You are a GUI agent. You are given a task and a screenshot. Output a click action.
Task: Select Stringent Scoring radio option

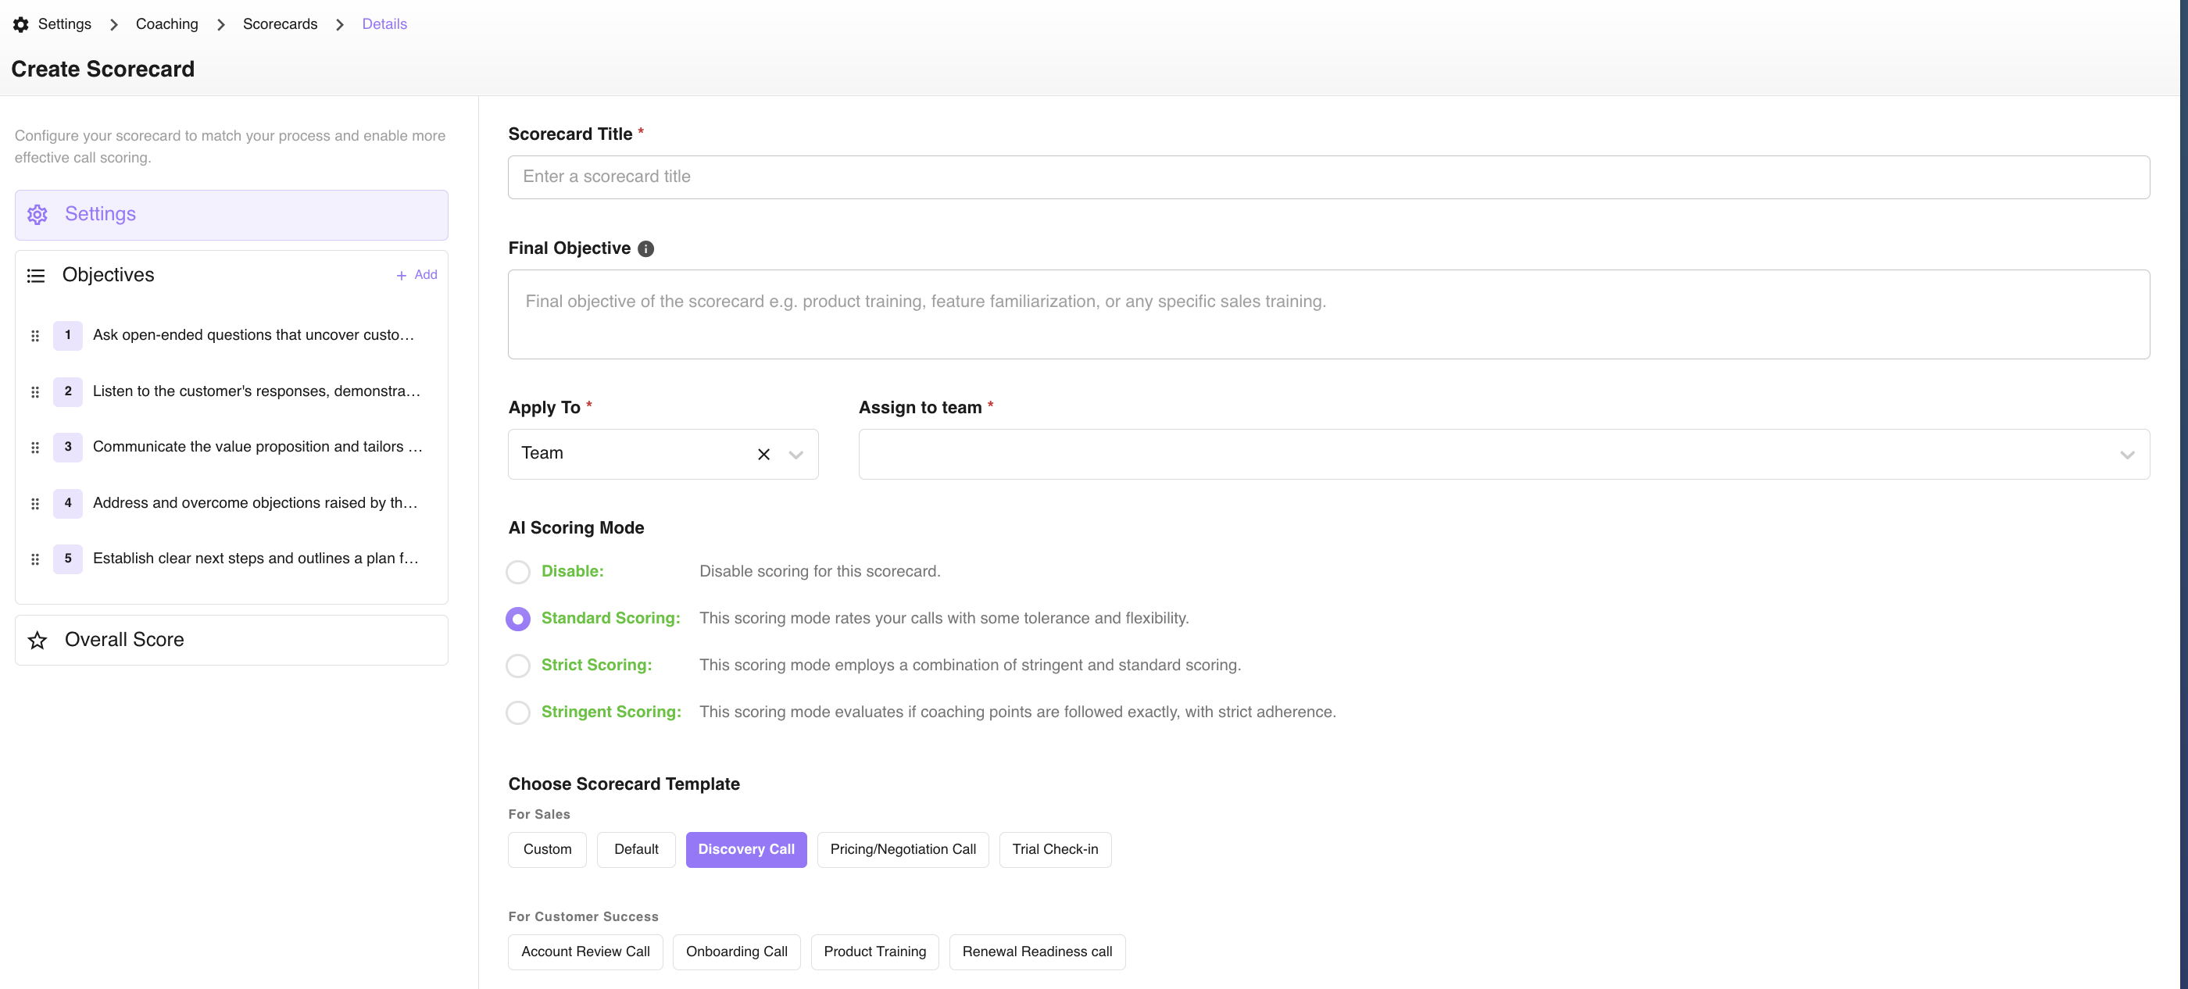point(517,712)
